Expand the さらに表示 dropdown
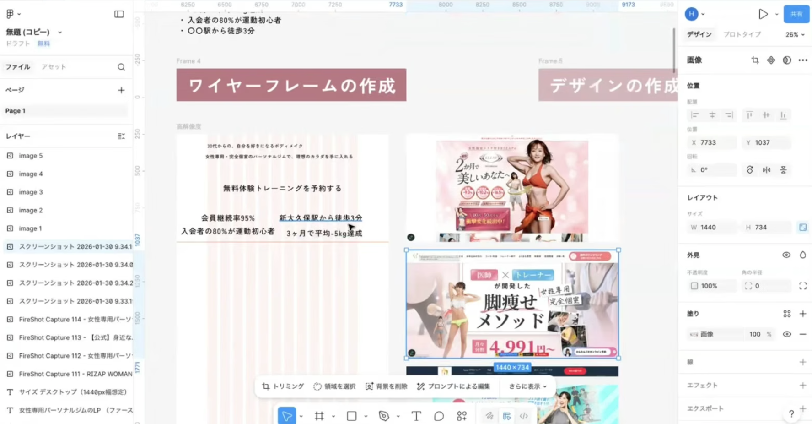 click(x=527, y=386)
